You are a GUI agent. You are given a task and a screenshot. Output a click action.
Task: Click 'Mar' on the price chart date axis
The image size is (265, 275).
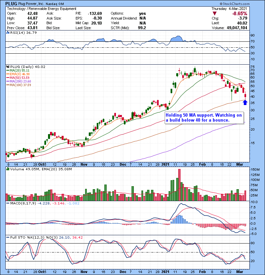coord(239,165)
